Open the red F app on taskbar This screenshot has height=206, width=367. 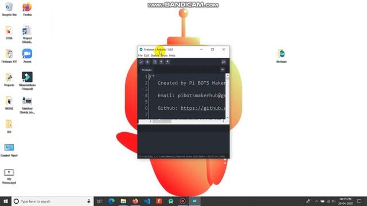pos(159,201)
